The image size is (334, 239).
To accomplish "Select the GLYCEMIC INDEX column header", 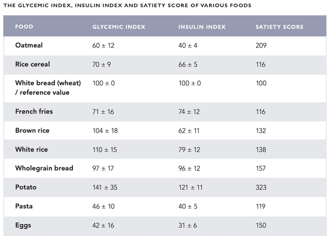I will point(119,27).
